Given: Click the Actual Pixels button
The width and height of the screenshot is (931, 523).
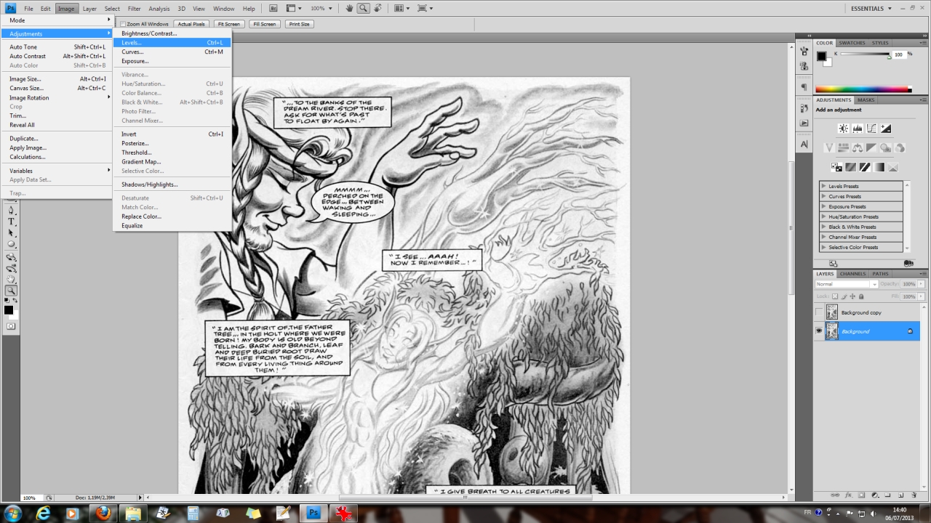Looking at the screenshot, I should point(191,24).
